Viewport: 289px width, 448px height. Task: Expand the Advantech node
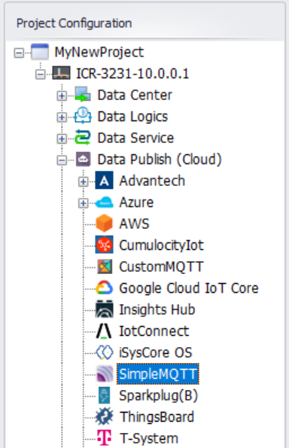point(83,181)
